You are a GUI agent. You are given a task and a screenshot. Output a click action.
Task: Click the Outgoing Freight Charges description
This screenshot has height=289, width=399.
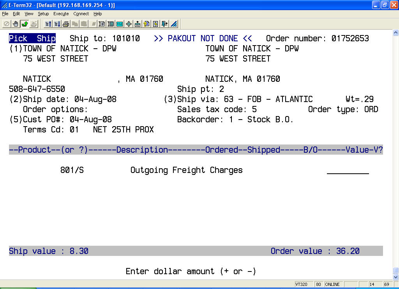tap(187, 170)
